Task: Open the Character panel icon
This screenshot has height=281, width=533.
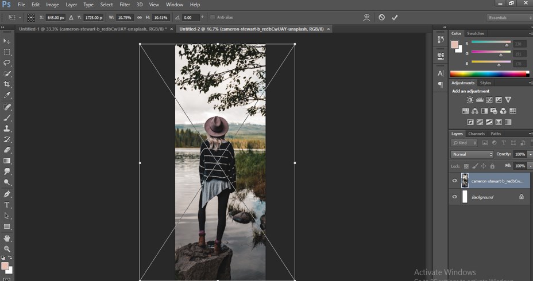Action: (x=441, y=73)
